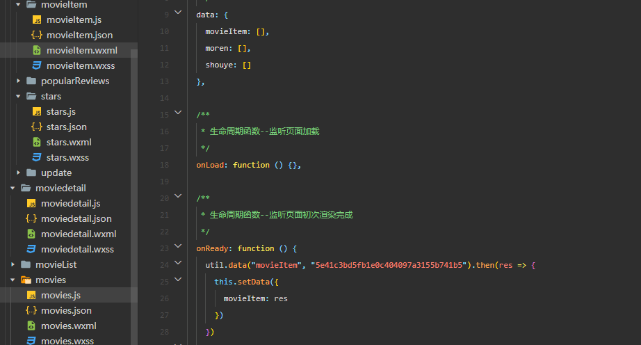Fold the comment block at line 20
The image size is (641, 345).
tap(178, 195)
